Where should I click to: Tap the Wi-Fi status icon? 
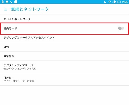point(110,2)
